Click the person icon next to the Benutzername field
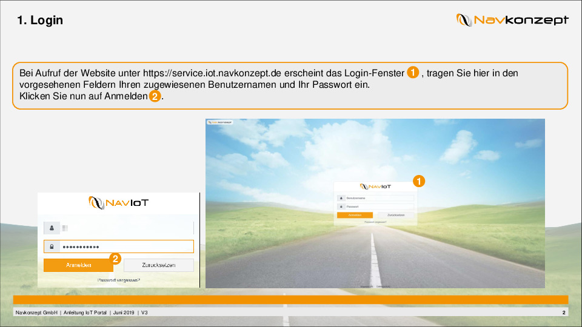 click(341, 198)
